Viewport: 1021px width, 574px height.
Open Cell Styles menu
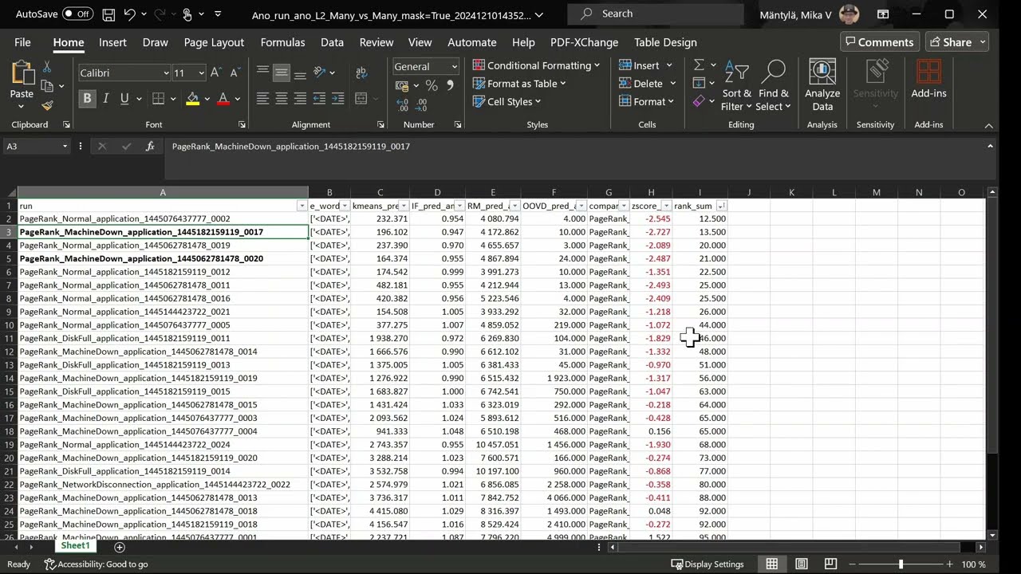[507, 101]
